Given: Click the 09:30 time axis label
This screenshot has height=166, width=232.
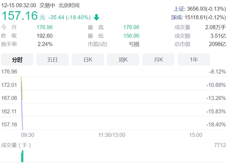Looking at the screenshot, I should point(28,135).
